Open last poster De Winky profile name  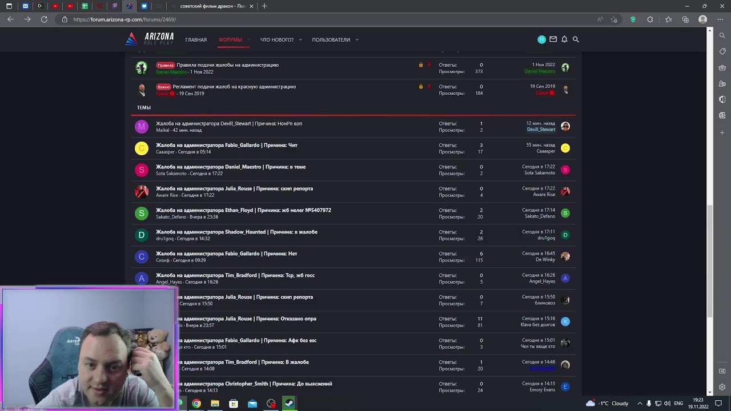pyautogui.click(x=545, y=260)
